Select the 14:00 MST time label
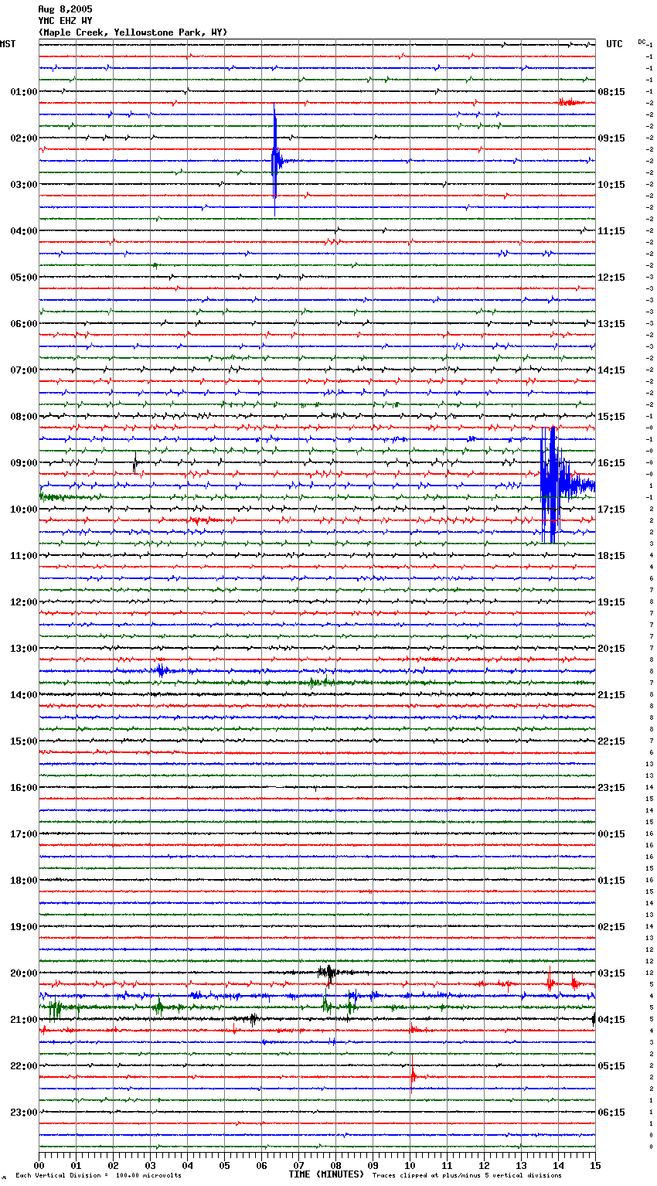The image size is (657, 1186). (24, 695)
